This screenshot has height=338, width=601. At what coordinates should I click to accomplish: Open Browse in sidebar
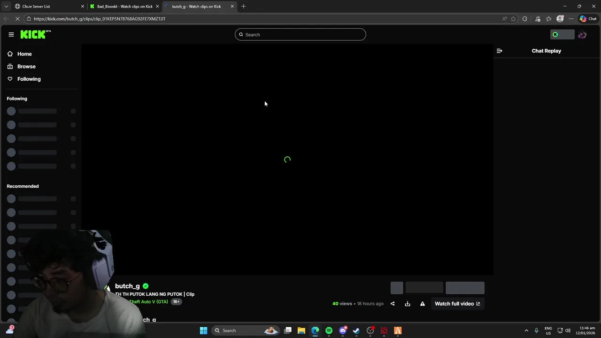(x=26, y=67)
